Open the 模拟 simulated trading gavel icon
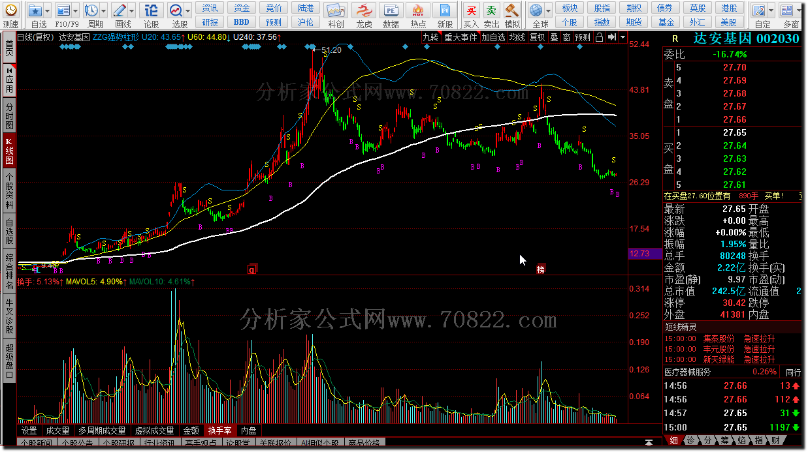 point(512,10)
